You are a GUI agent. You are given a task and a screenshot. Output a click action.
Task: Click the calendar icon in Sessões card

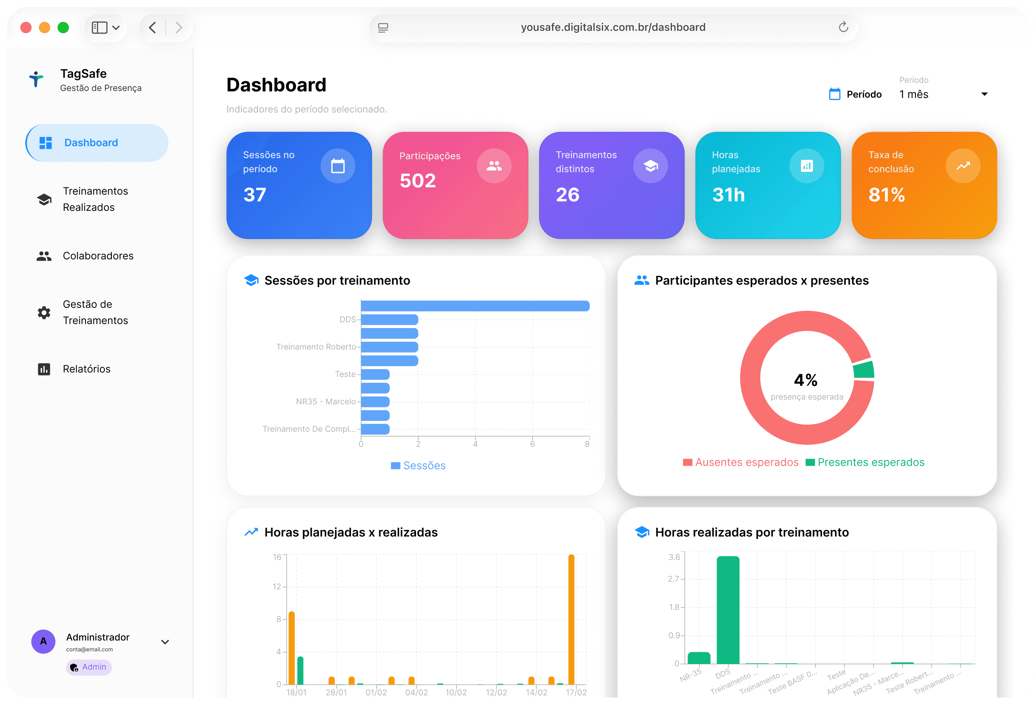pyautogui.click(x=337, y=166)
